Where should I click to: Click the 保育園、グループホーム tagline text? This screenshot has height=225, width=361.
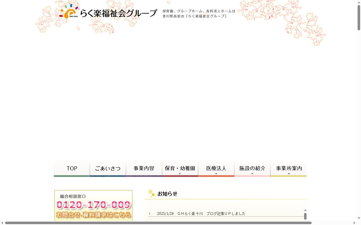click(x=199, y=13)
